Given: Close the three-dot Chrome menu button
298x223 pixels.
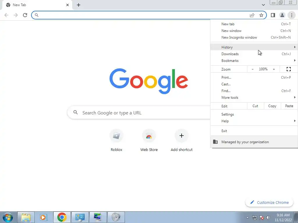Looking at the screenshot, I should pos(292,15).
